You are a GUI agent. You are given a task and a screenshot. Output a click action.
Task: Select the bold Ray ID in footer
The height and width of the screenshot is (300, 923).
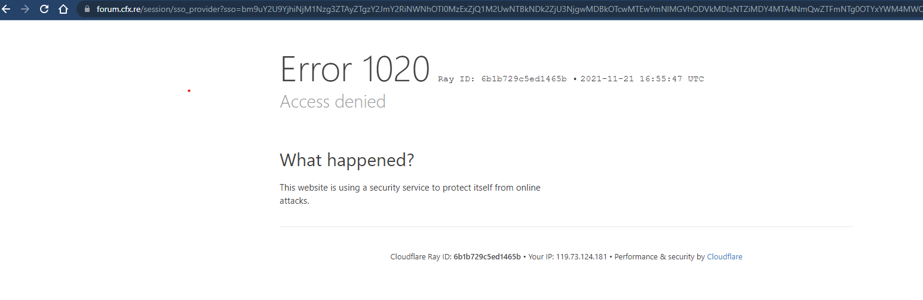[x=487, y=257]
